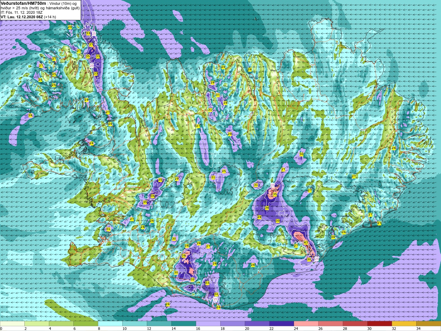Select the yellow-orange 32–34 m/s legend swatch
The image size is (441, 331).
pyautogui.click(x=404, y=324)
